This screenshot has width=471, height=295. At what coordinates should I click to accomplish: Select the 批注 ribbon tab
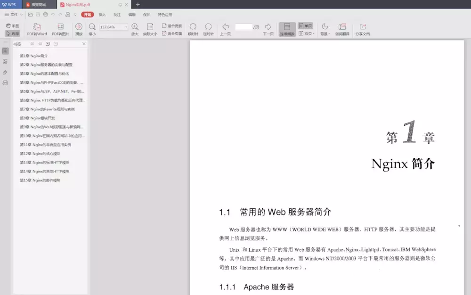coord(117,15)
